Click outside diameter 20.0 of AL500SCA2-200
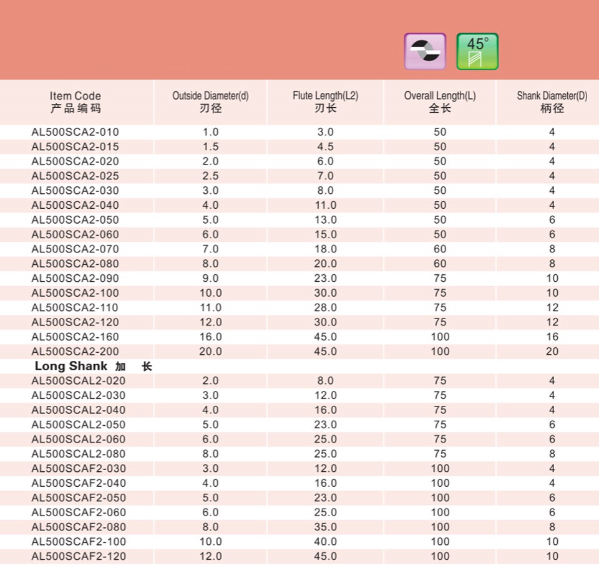 pos(210,352)
